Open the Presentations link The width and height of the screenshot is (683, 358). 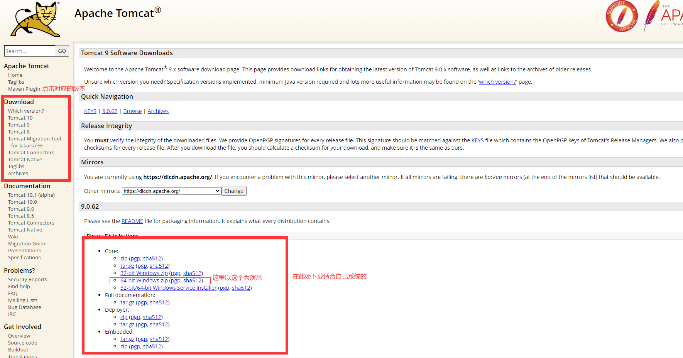click(x=24, y=251)
